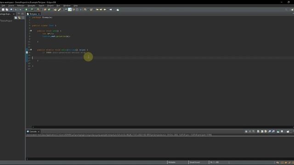Open the Help menu
This screenshot has height=165, width=294.
(x=75, y=5)
